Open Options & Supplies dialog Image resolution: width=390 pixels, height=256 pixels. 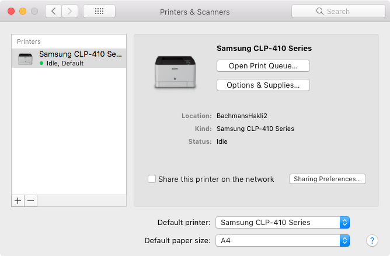[263, 85]
